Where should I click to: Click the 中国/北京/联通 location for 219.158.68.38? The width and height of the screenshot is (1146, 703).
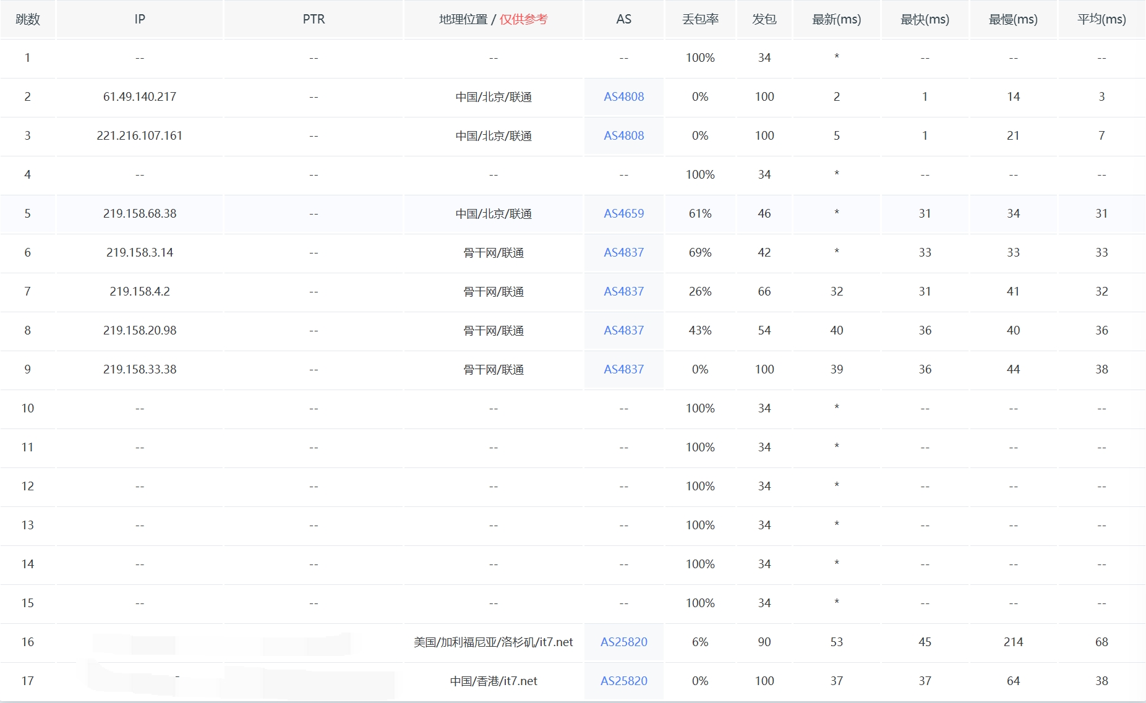494,214
